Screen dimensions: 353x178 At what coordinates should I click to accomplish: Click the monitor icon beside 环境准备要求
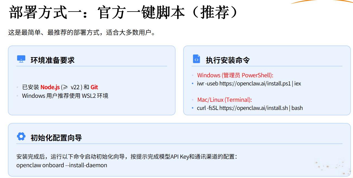(21, 59)
